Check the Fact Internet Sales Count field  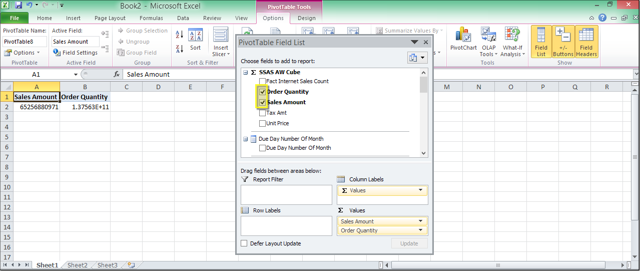(263, 81)
